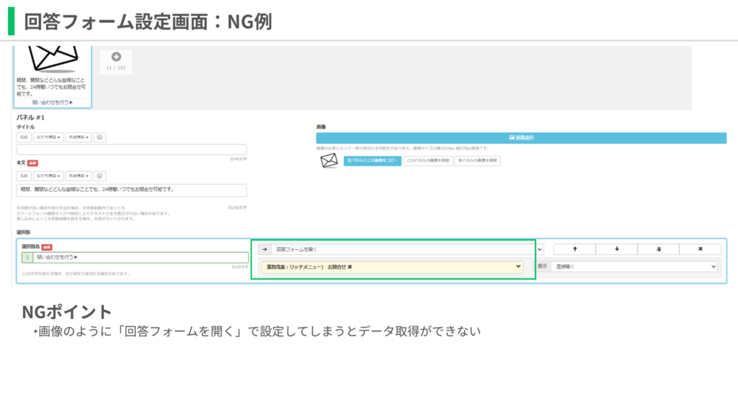
Task: Click the 選択肢名 field with 問い合わせを行う
Action: click(141, 257)
